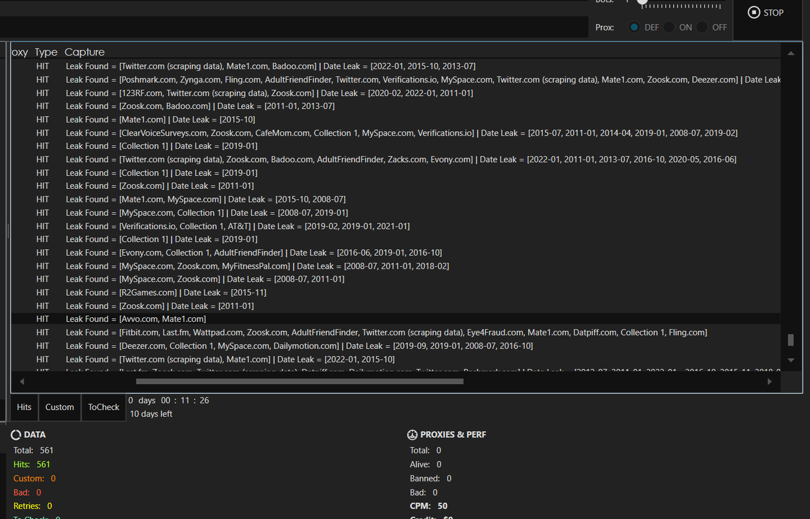Select the [MySpace.com, Collection 1] hit row
The width and height of the screenshot is (810, 519).
tap(396, 212)
